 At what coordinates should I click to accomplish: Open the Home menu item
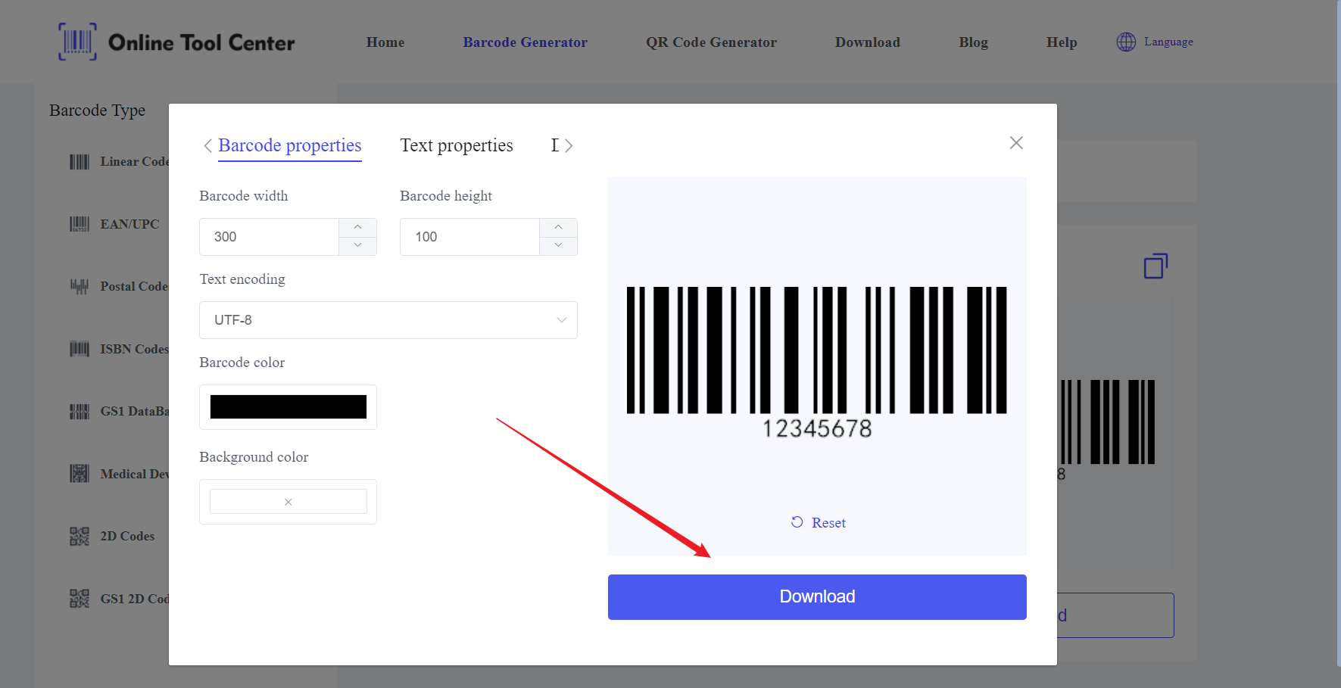(x=385, y=42)
